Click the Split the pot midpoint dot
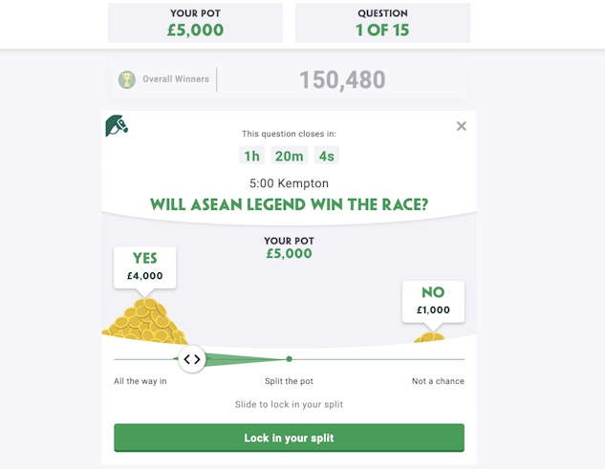 coord(289,359)
